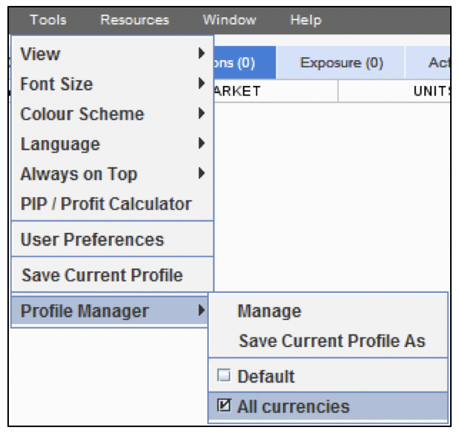Expand the Profile Manager submenu
The image size is (459, 433).
tap(111, 311)
